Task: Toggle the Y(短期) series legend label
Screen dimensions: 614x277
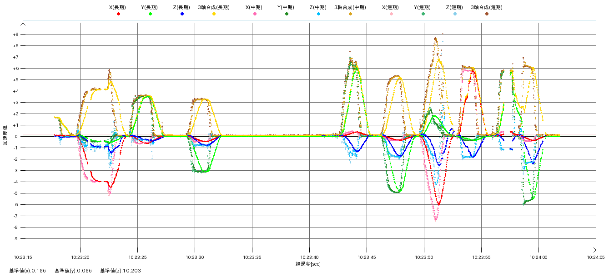Action: point(422,7)
